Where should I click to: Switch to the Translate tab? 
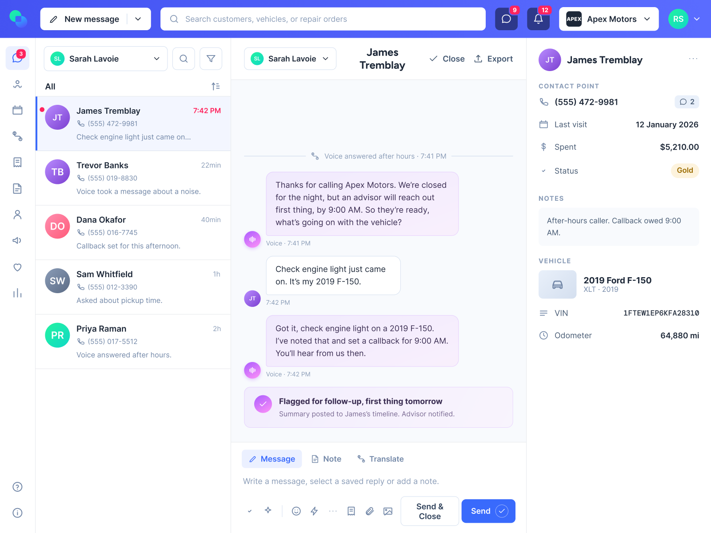[x=381, y=459]
